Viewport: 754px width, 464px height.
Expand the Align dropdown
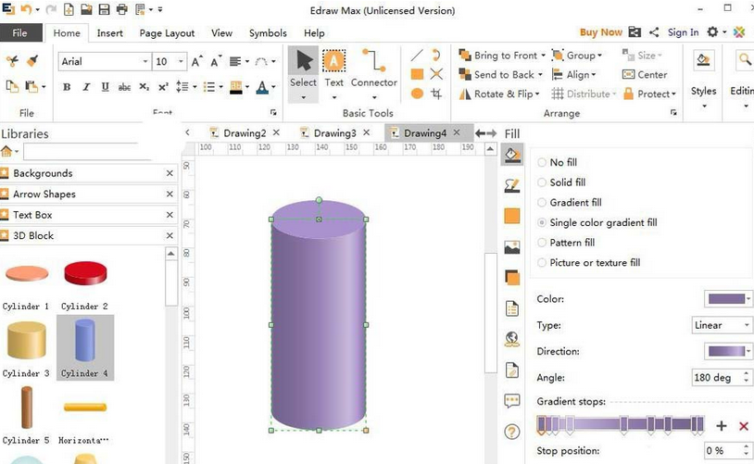point(593,74)
